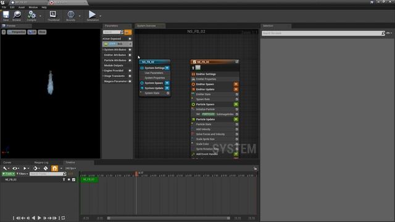Toggle Particle State module checkbox
Image resolution: width=395 pixels, height=222 pixels.
click(237, 125)
